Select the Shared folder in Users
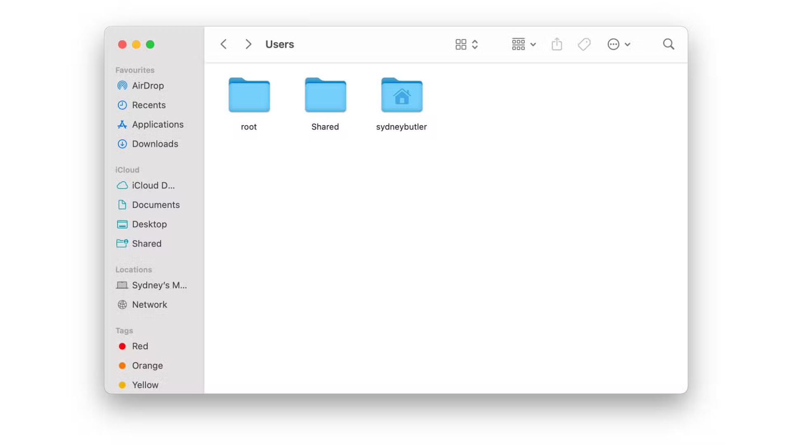Screen dimensions: 792x445 [x=325, y=96]
